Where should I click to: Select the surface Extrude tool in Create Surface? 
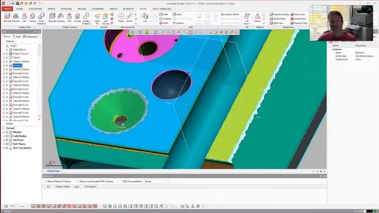[x=52, y=18]
